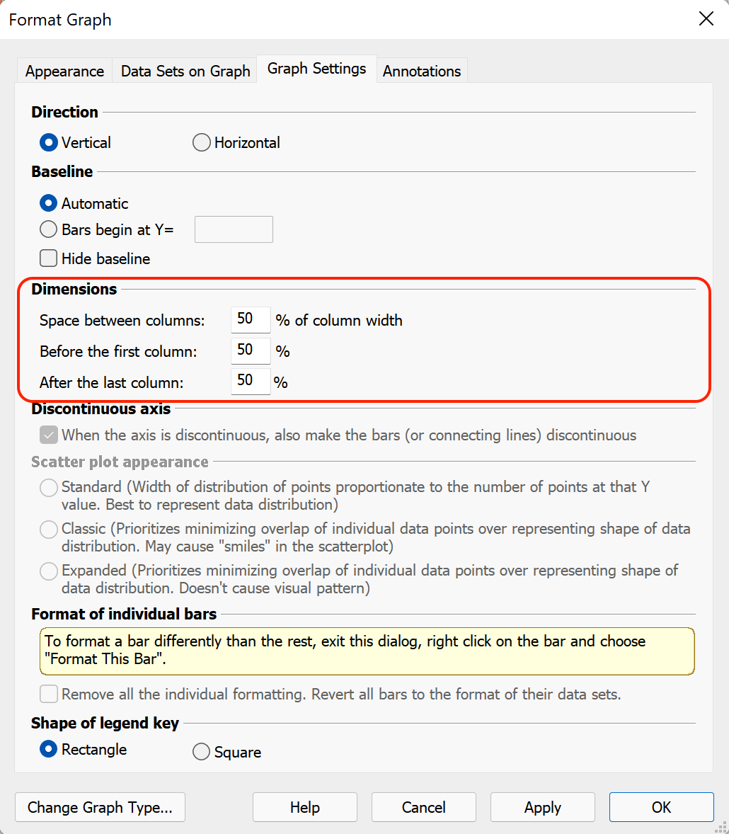This screenshot has width=729, height=834.
Task: Switch to the Appearance tab
Action: click(64, 70)
